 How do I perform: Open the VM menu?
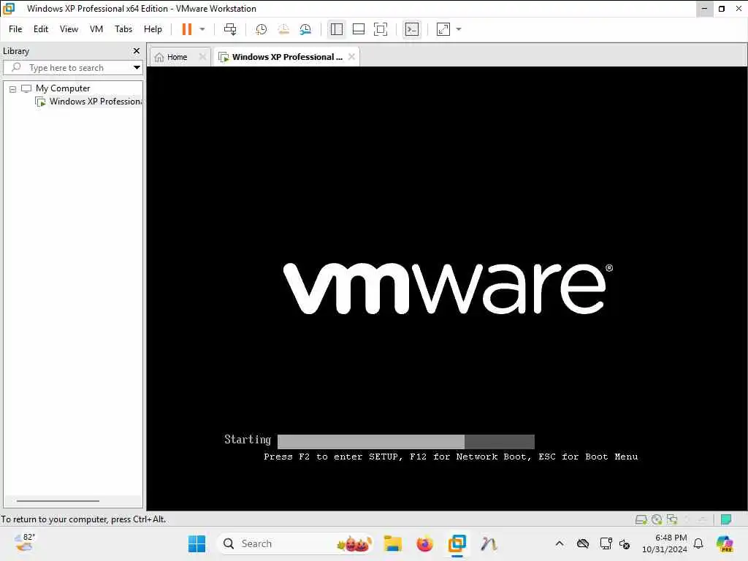96,29
